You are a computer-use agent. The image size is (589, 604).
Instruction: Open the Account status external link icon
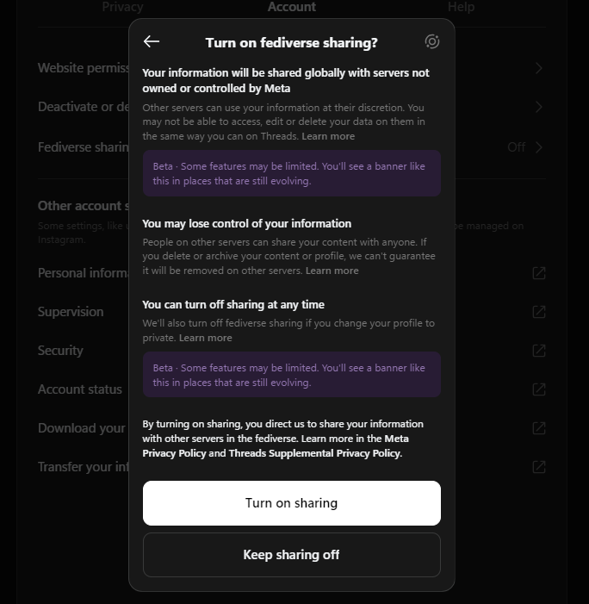539,389
